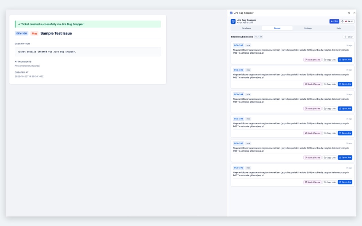This screenshot has width=362, height=226.
Task: Copy link for DEV-102
Action: click(330, 158)
